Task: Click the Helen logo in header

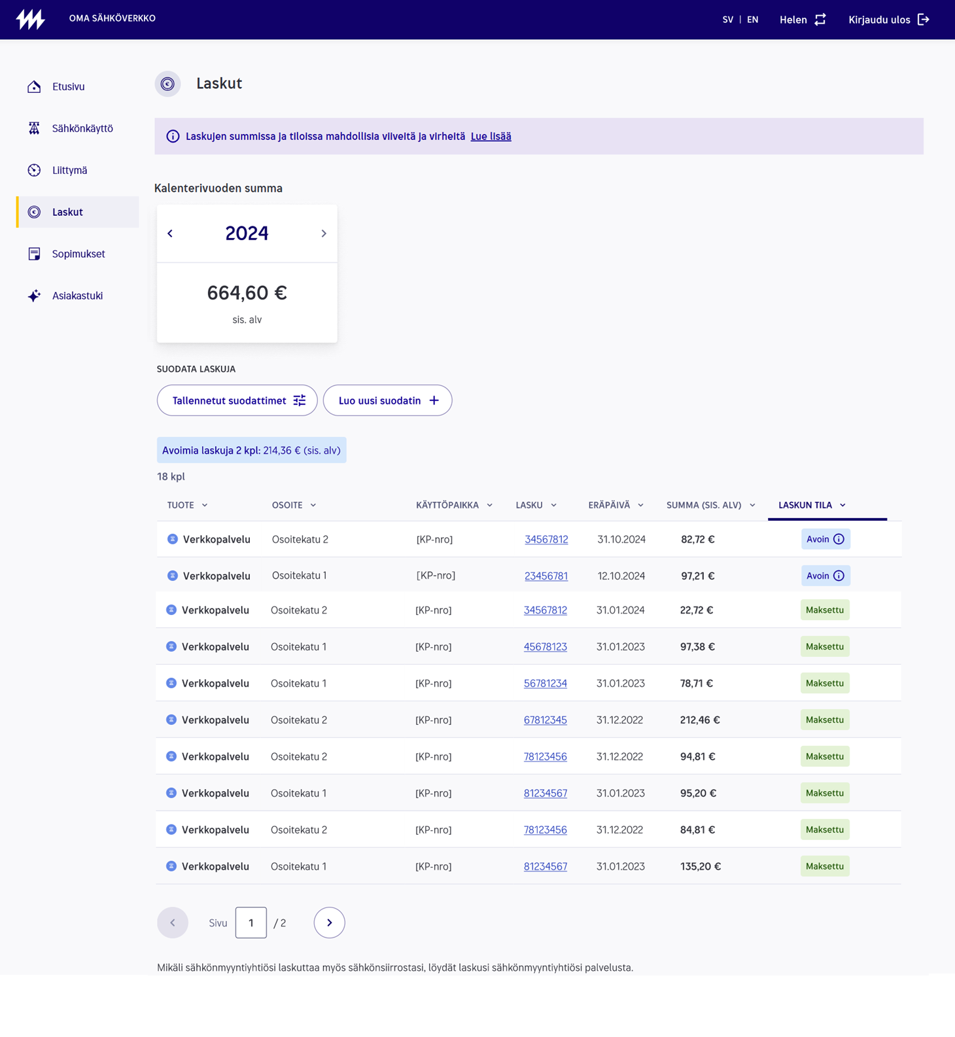Action: (x=30, y=20)
